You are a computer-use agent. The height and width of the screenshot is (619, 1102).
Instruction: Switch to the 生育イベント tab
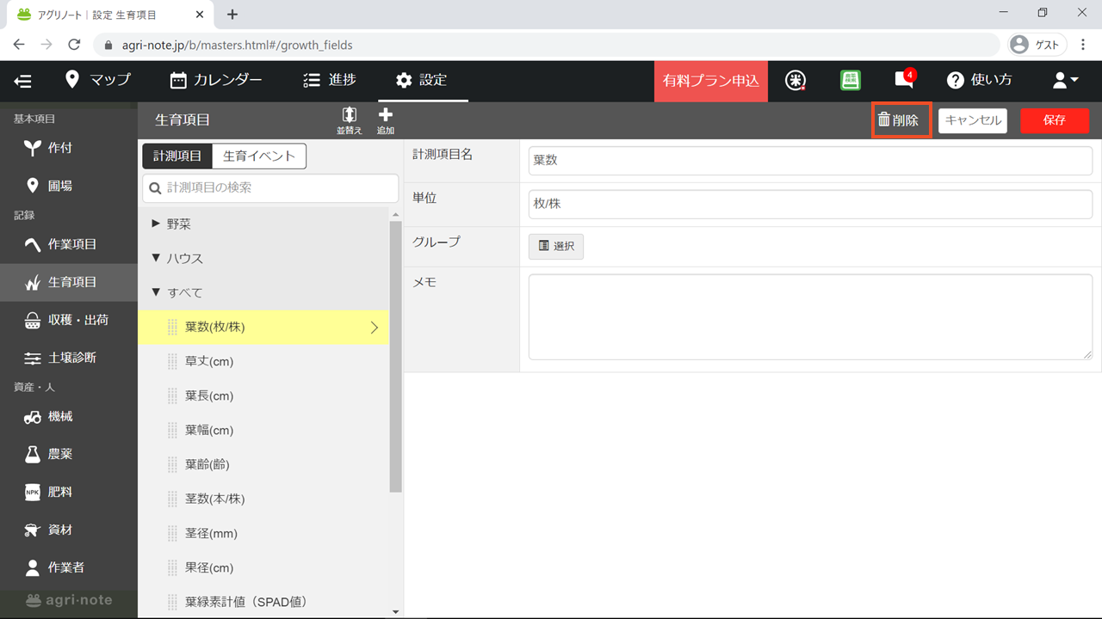(x=259, y=156)
